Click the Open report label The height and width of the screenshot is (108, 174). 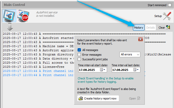click(x=132, y=98)
